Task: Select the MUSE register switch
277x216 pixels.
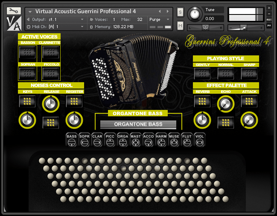Action: coord(174,140)
